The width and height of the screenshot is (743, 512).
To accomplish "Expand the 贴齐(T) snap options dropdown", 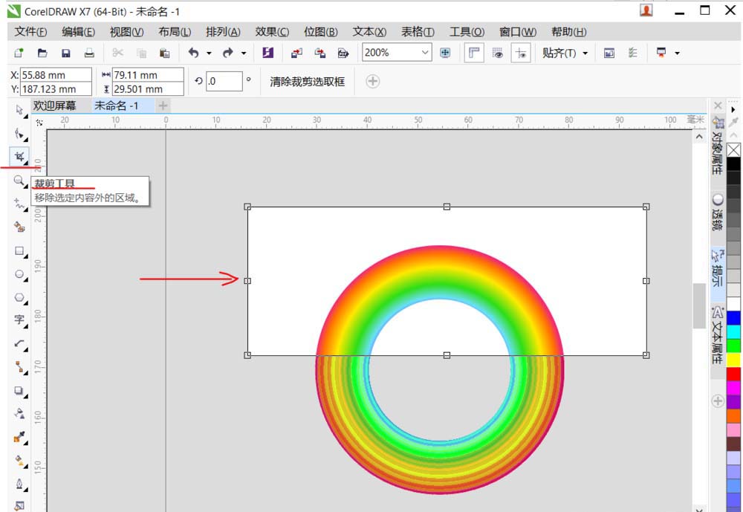I will pyautogui.click(x=583, y=53).
